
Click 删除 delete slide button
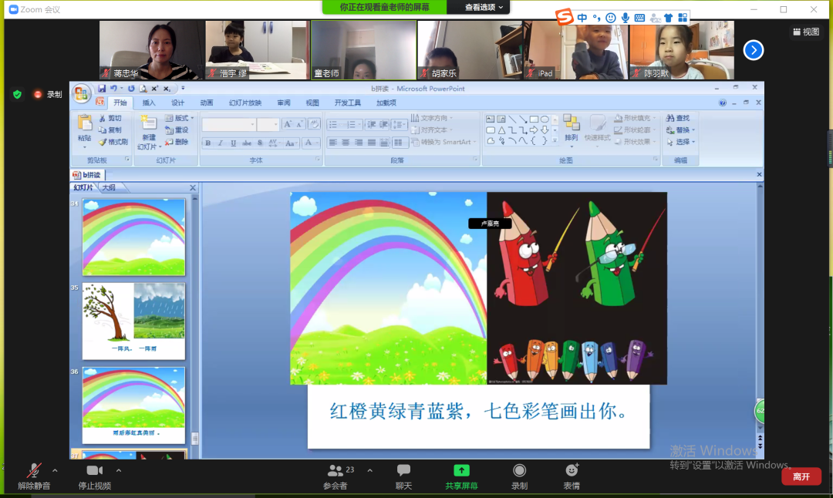(177, 142)
